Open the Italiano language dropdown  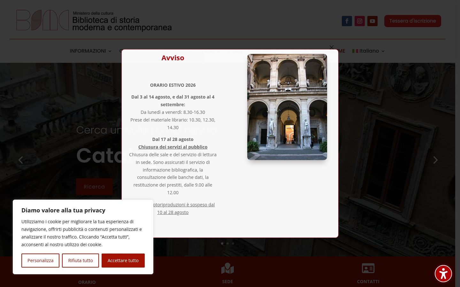coord(369,51)
